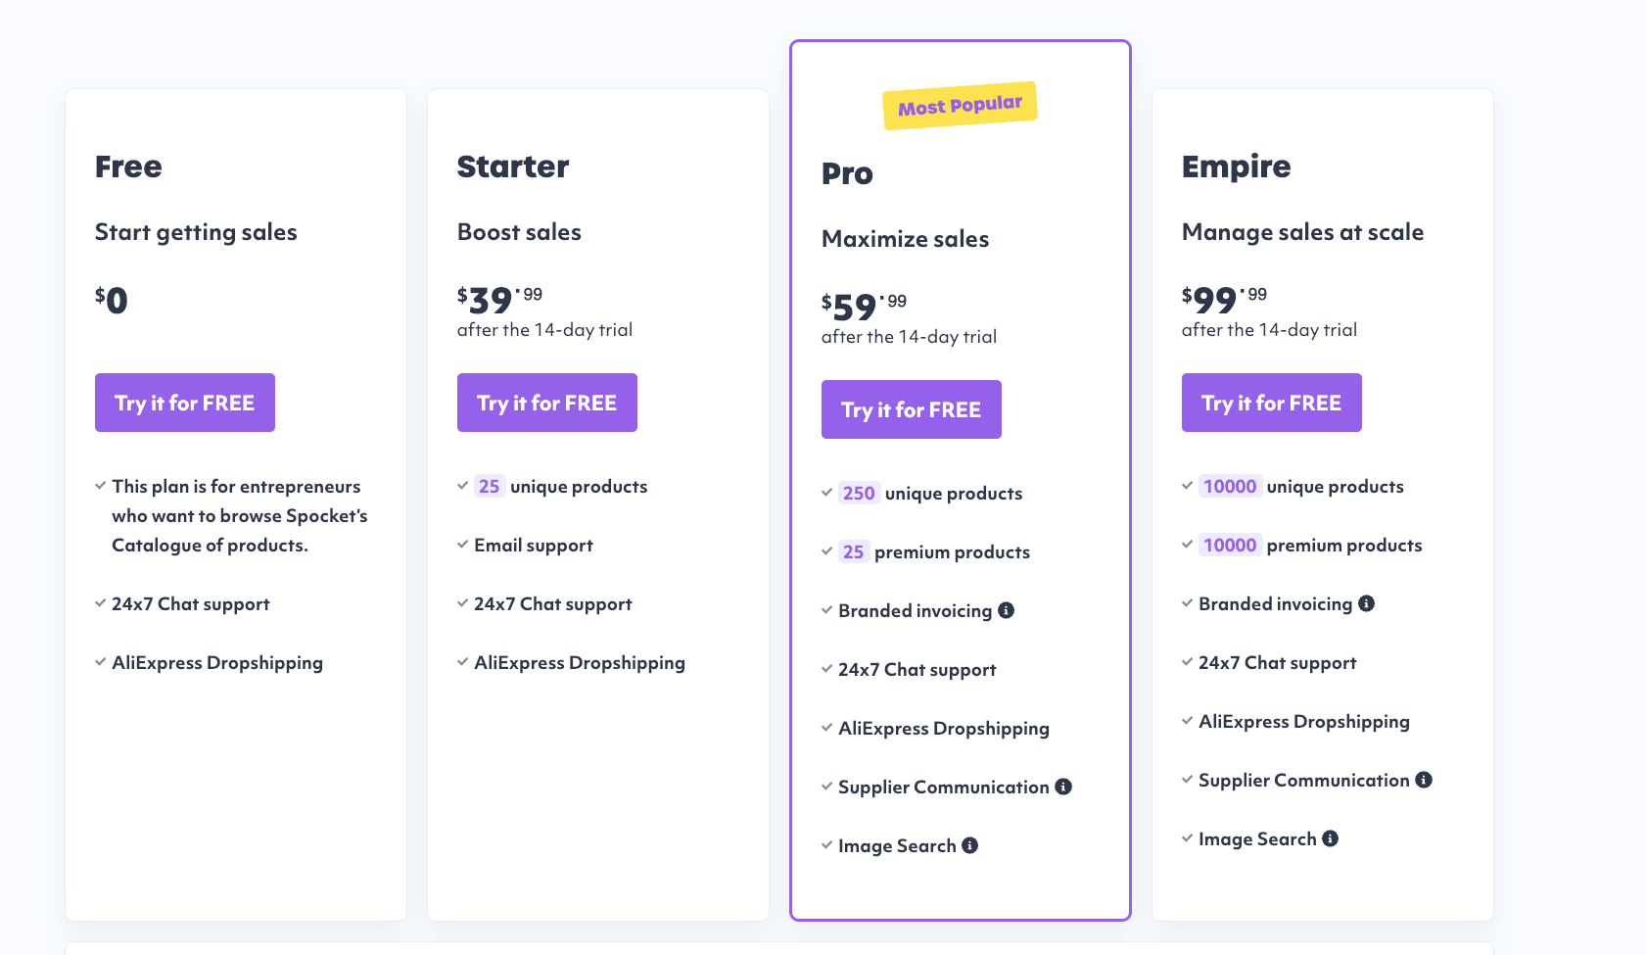Click the $59.99 Pro price text
The height and width of the screenshot is (955, 1646).
[x=860, y=307]
